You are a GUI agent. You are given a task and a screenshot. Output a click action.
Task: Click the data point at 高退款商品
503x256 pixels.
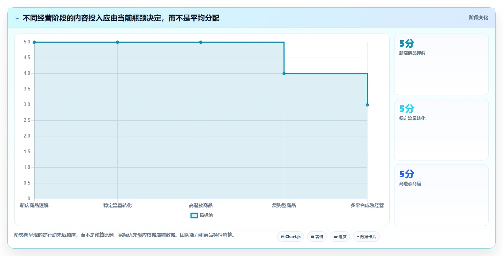(201, 42)
